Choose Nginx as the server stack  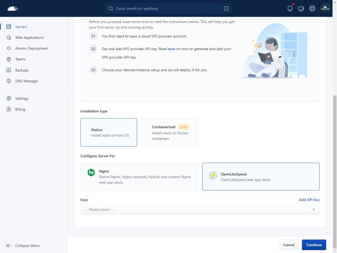(x=139, y=177)
